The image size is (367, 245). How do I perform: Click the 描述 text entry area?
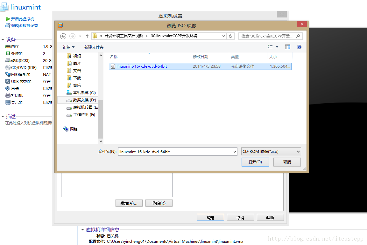[x=29, y=123]
